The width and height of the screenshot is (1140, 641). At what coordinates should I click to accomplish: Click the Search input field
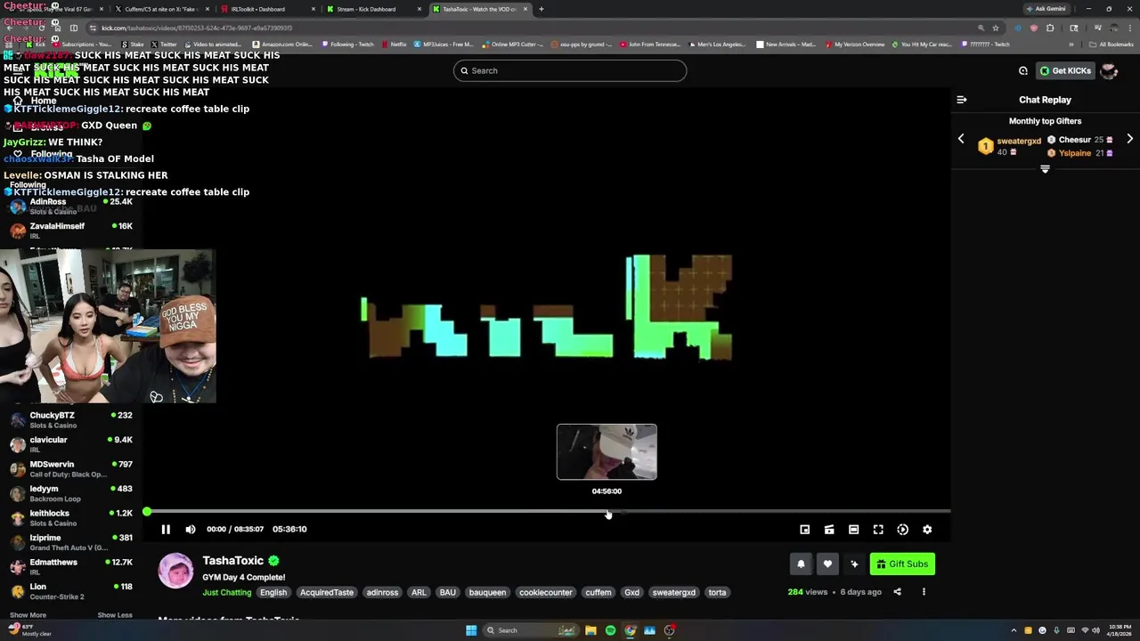click(570, 70)
